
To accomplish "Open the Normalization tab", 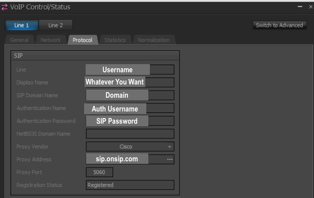I will click(154, 40).
